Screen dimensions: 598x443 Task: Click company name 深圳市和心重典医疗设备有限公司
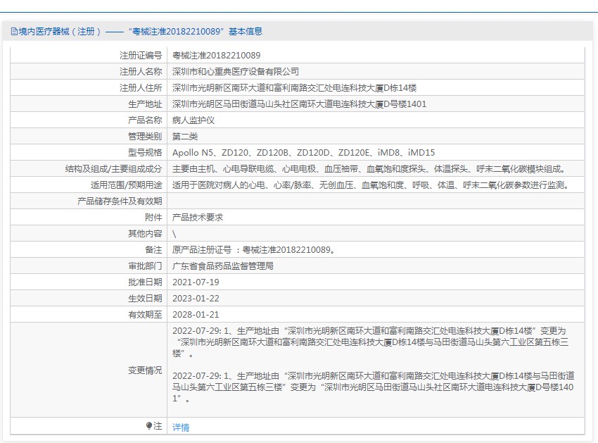click(235, 71)
